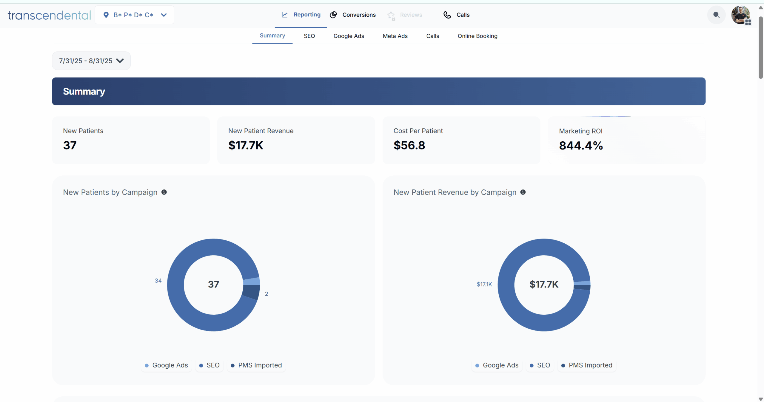Viewport: 764px width, 402px height.
Task: Click the Calls phone icon
Action: 447,15
